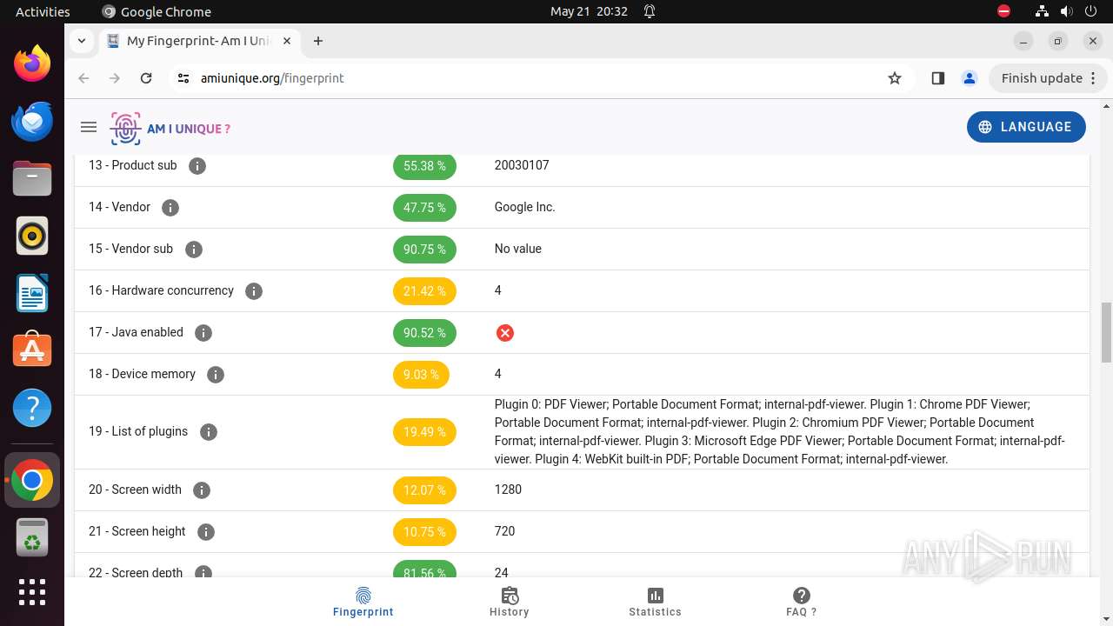Click the info icon next to List of plugins

(x=209, y=432)
